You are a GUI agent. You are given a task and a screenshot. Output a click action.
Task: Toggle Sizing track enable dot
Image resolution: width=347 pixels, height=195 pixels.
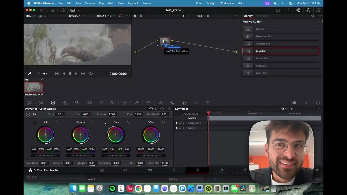pyautogui.click(x=176, y=128)
